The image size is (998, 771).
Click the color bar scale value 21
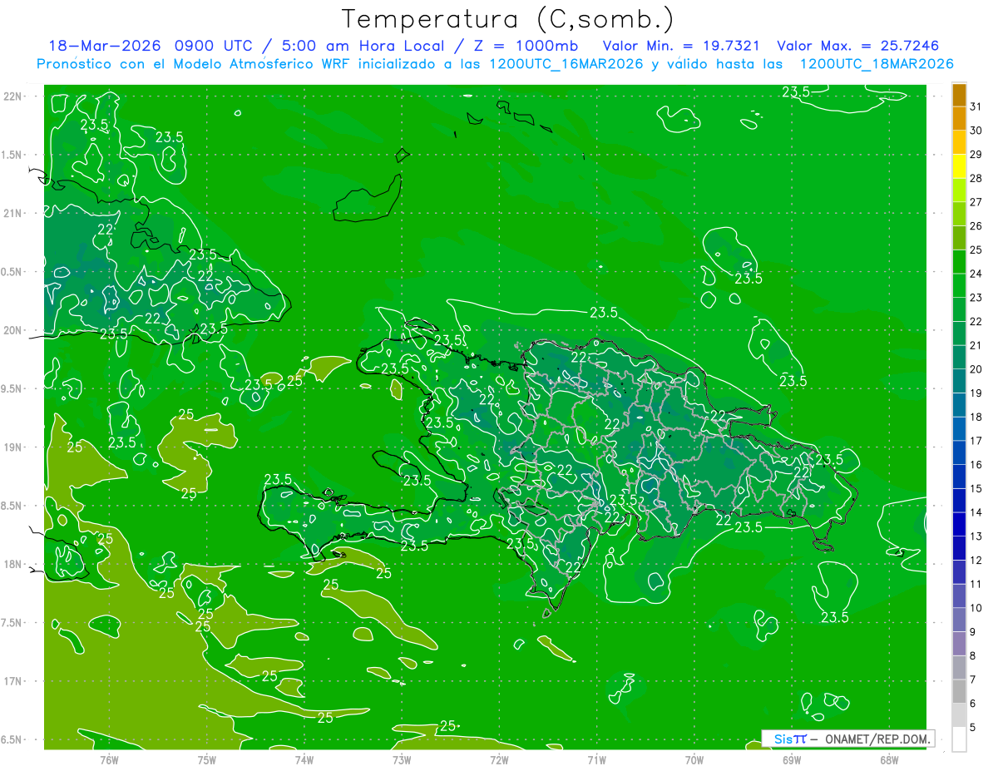point(976,345)
